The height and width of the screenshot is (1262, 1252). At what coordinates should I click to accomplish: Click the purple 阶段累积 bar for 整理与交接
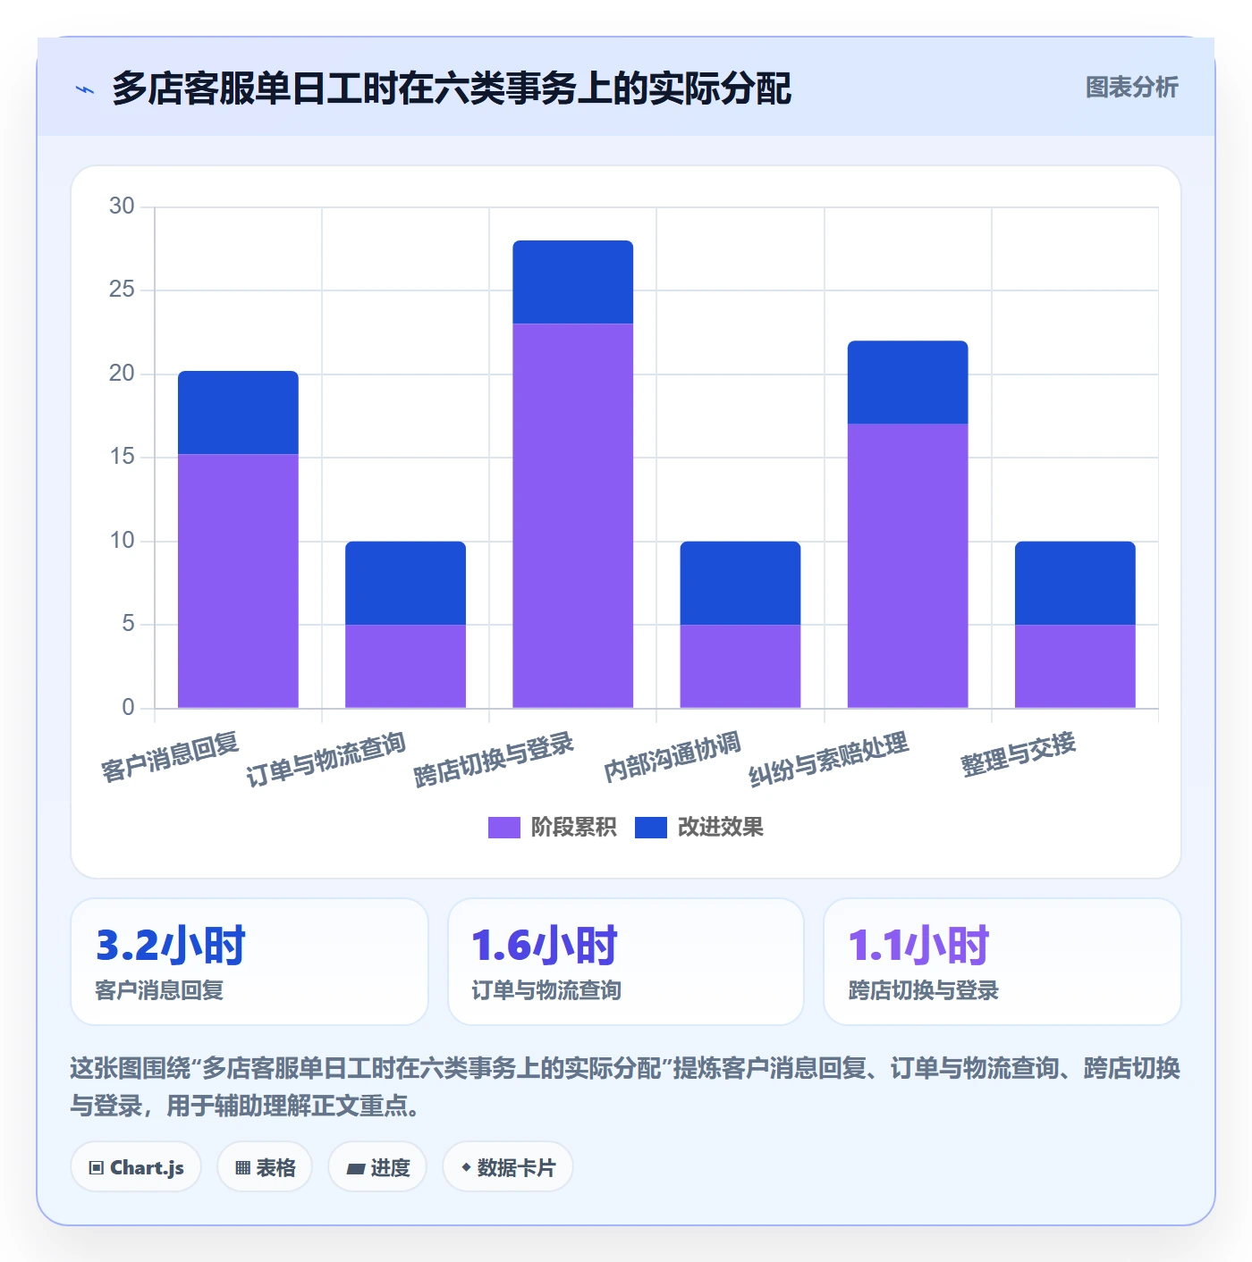pos(1075,666)
